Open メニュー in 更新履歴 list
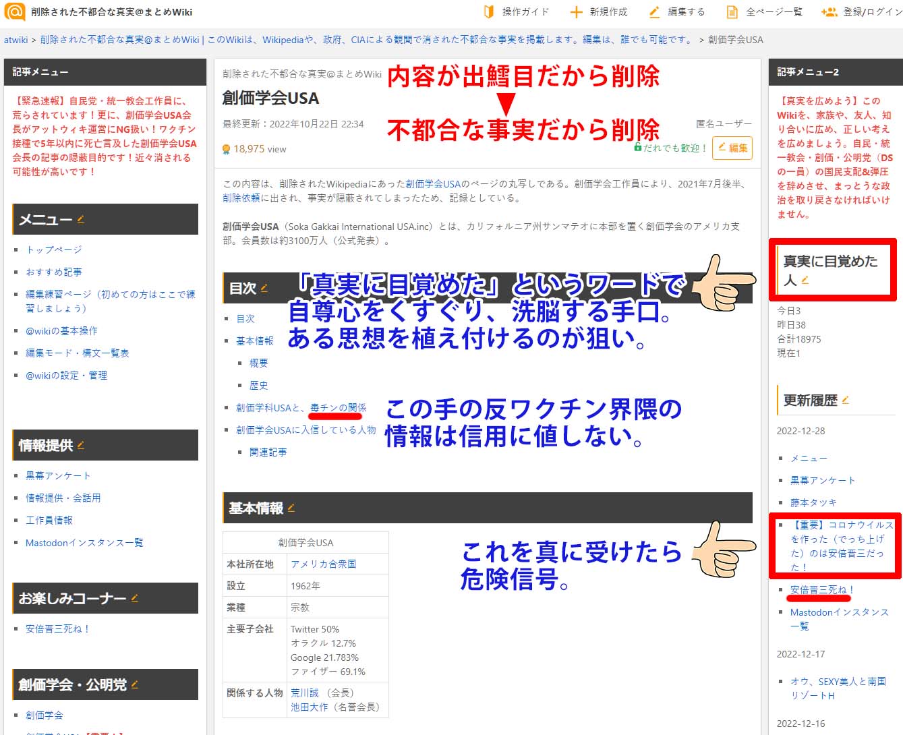This screenshot has width=903, height=735. [809, 458]
